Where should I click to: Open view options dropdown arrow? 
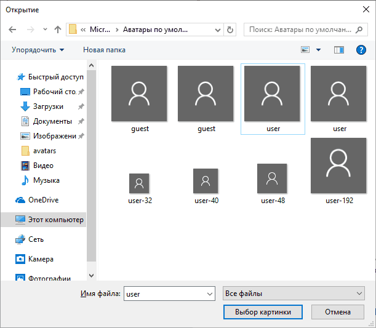[318, 50]
